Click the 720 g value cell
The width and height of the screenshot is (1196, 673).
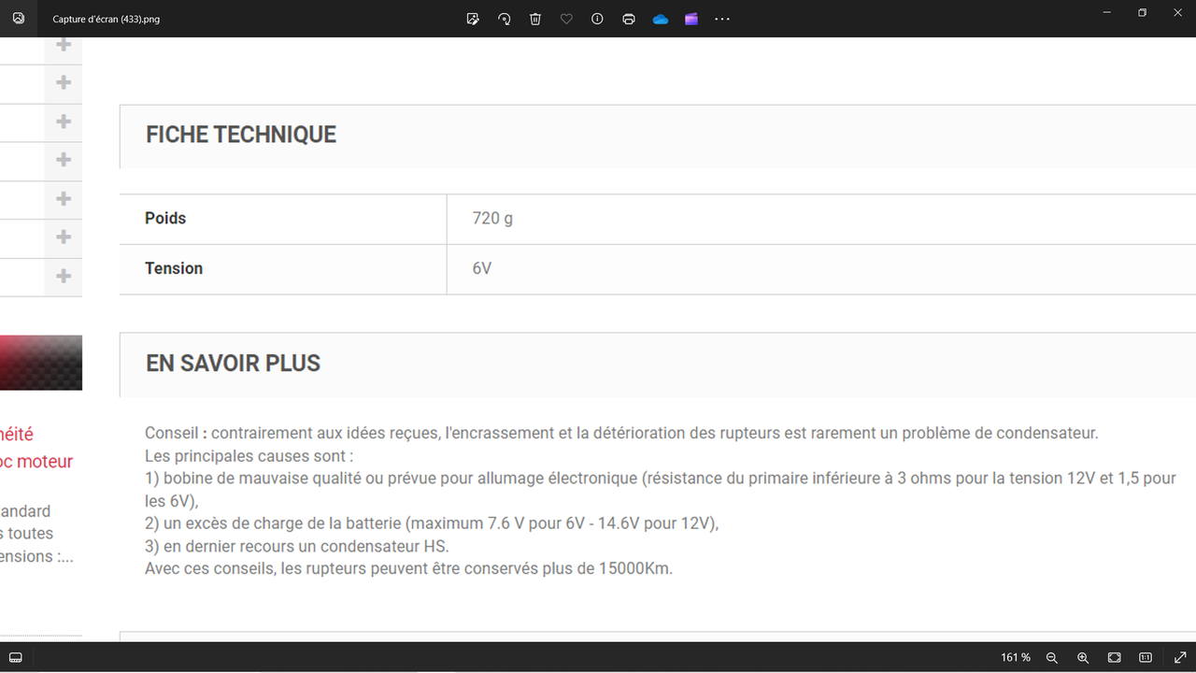click(x=821, y=219)
